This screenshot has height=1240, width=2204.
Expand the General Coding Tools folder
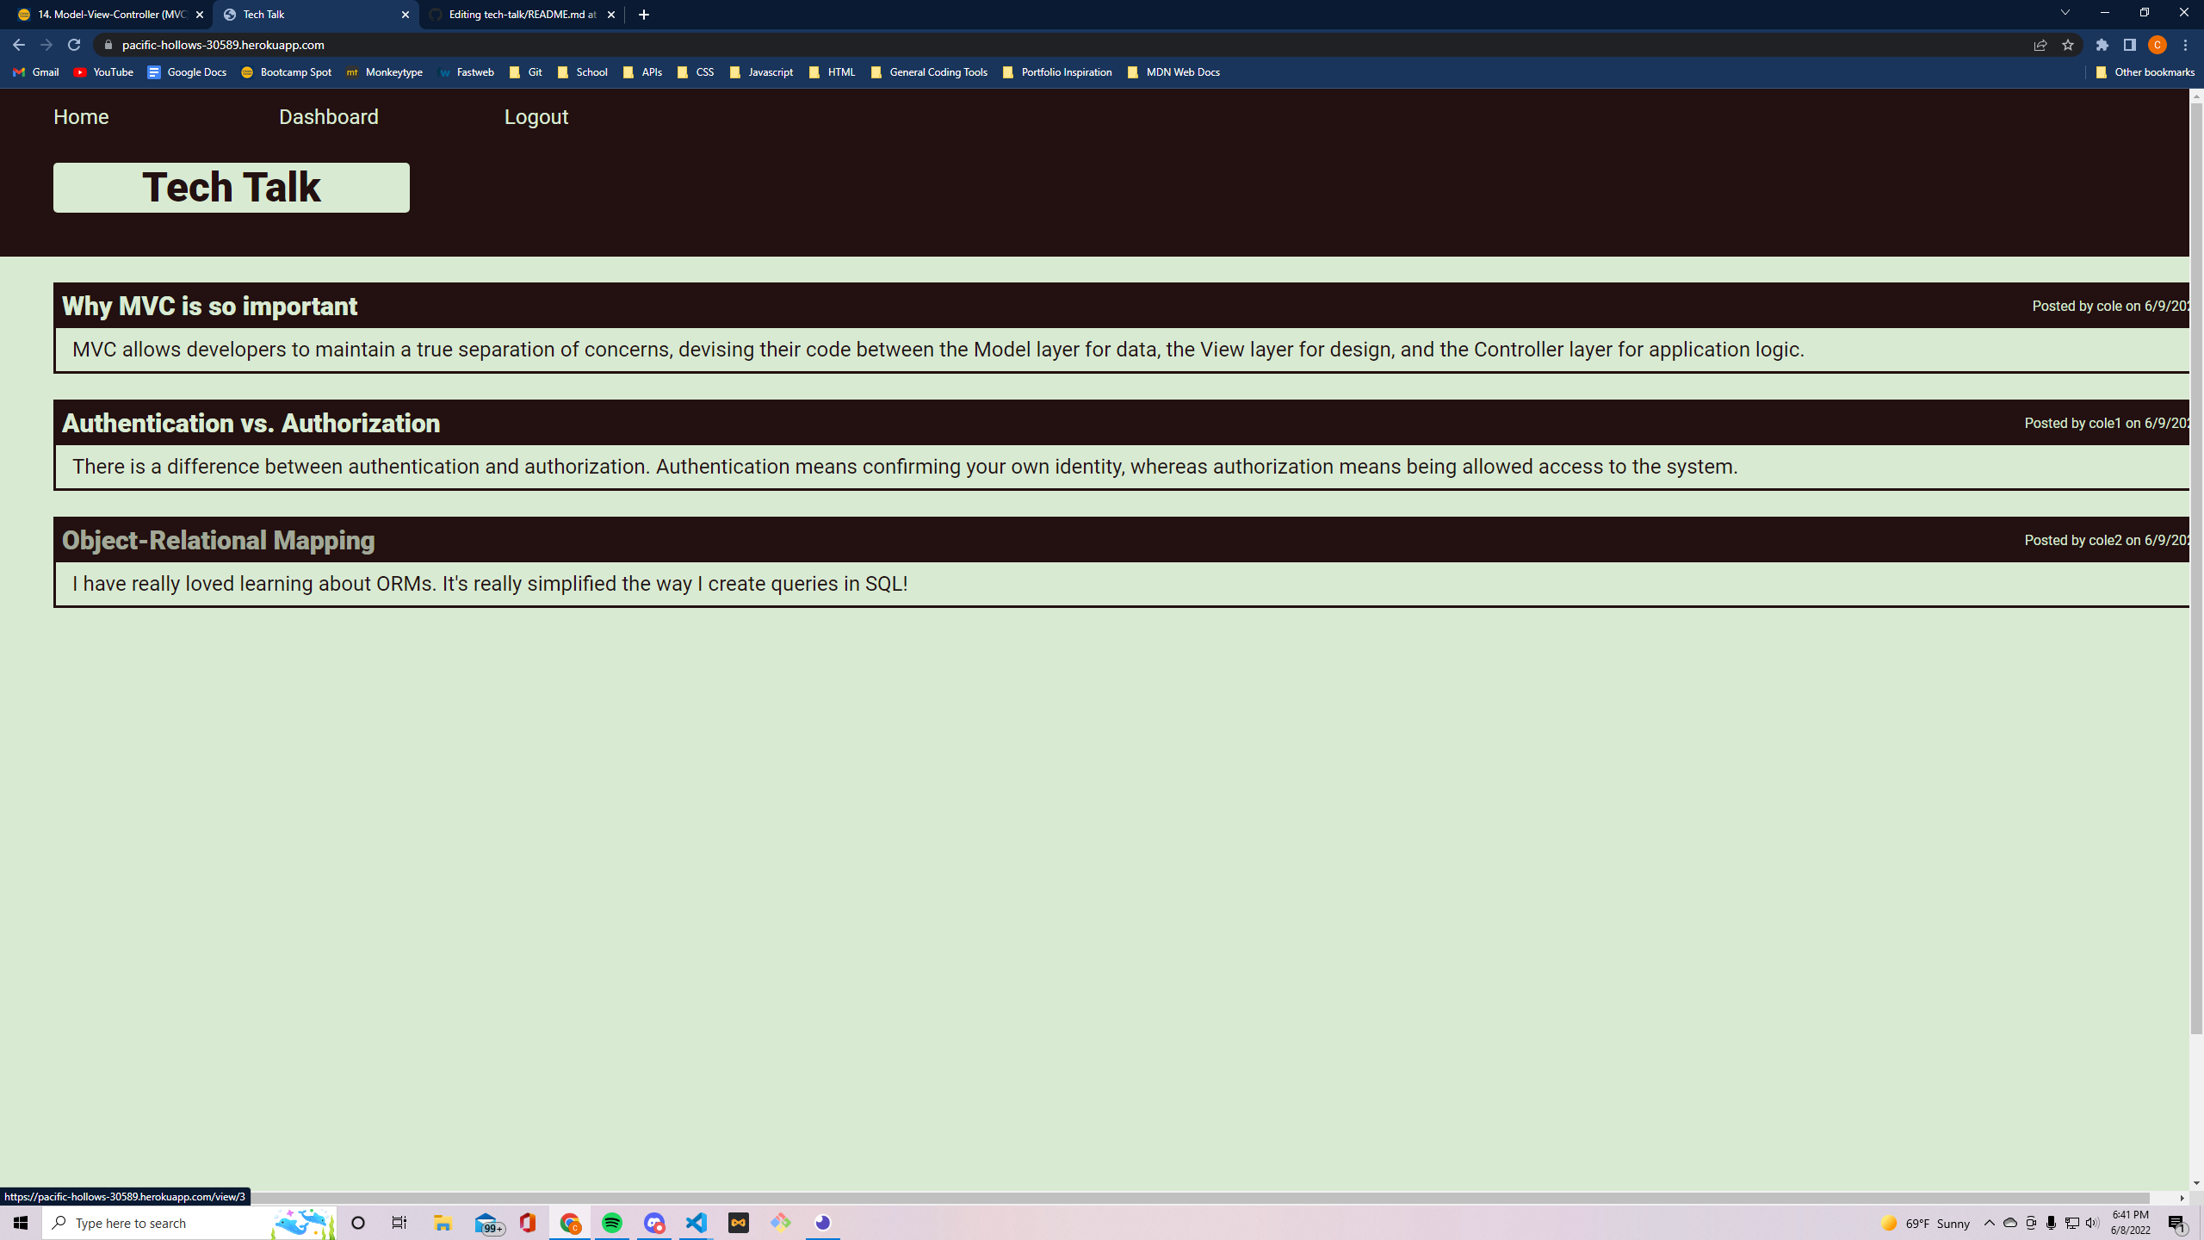[x=930, y=72]
